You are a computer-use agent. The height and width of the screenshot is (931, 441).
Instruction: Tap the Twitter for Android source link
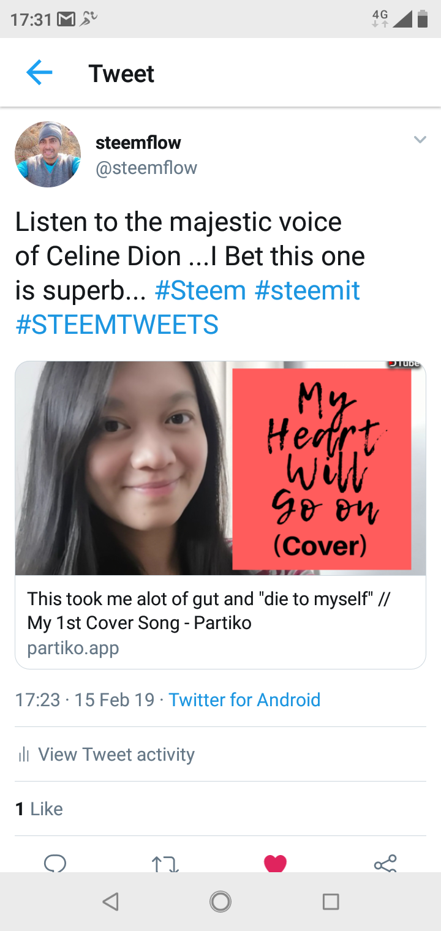click(244, 699)
